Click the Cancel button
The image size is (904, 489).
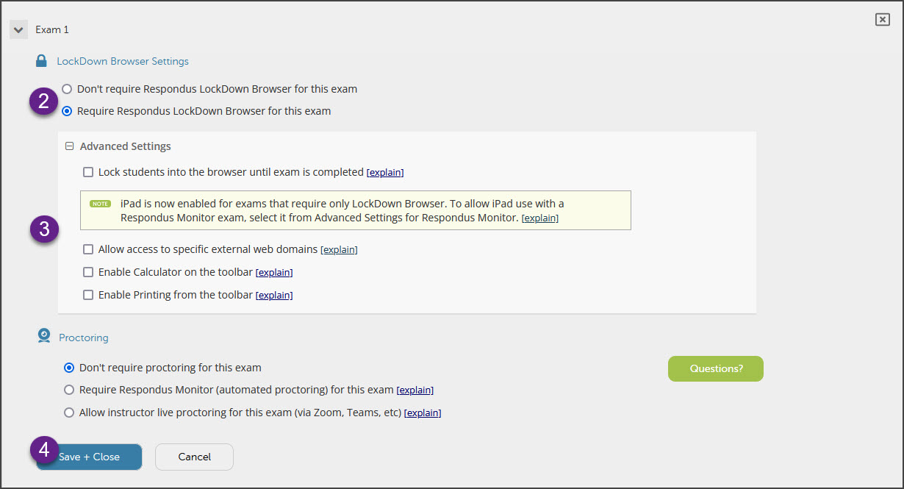(194, 457)
